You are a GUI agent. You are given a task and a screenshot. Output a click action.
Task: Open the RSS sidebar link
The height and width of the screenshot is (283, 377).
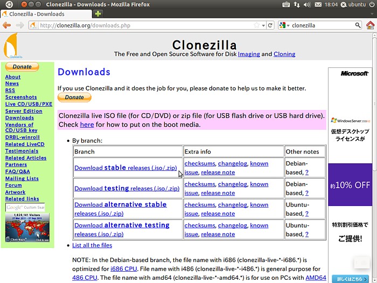click(x=10, y=91)
